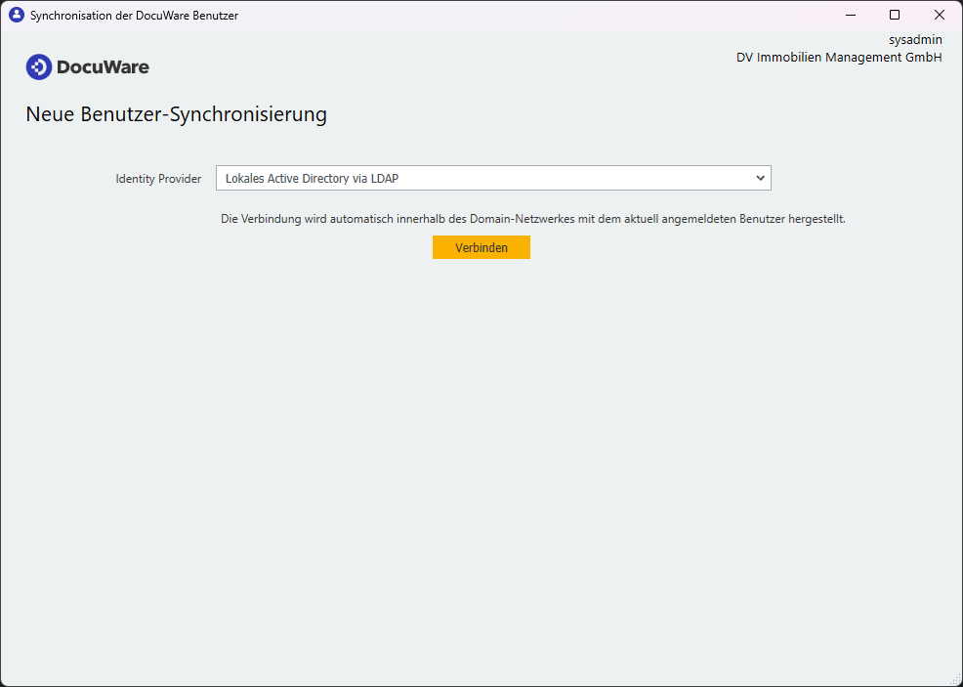
Task: Minimize the Synchronisation window
Action: click(x=849, y=15)
